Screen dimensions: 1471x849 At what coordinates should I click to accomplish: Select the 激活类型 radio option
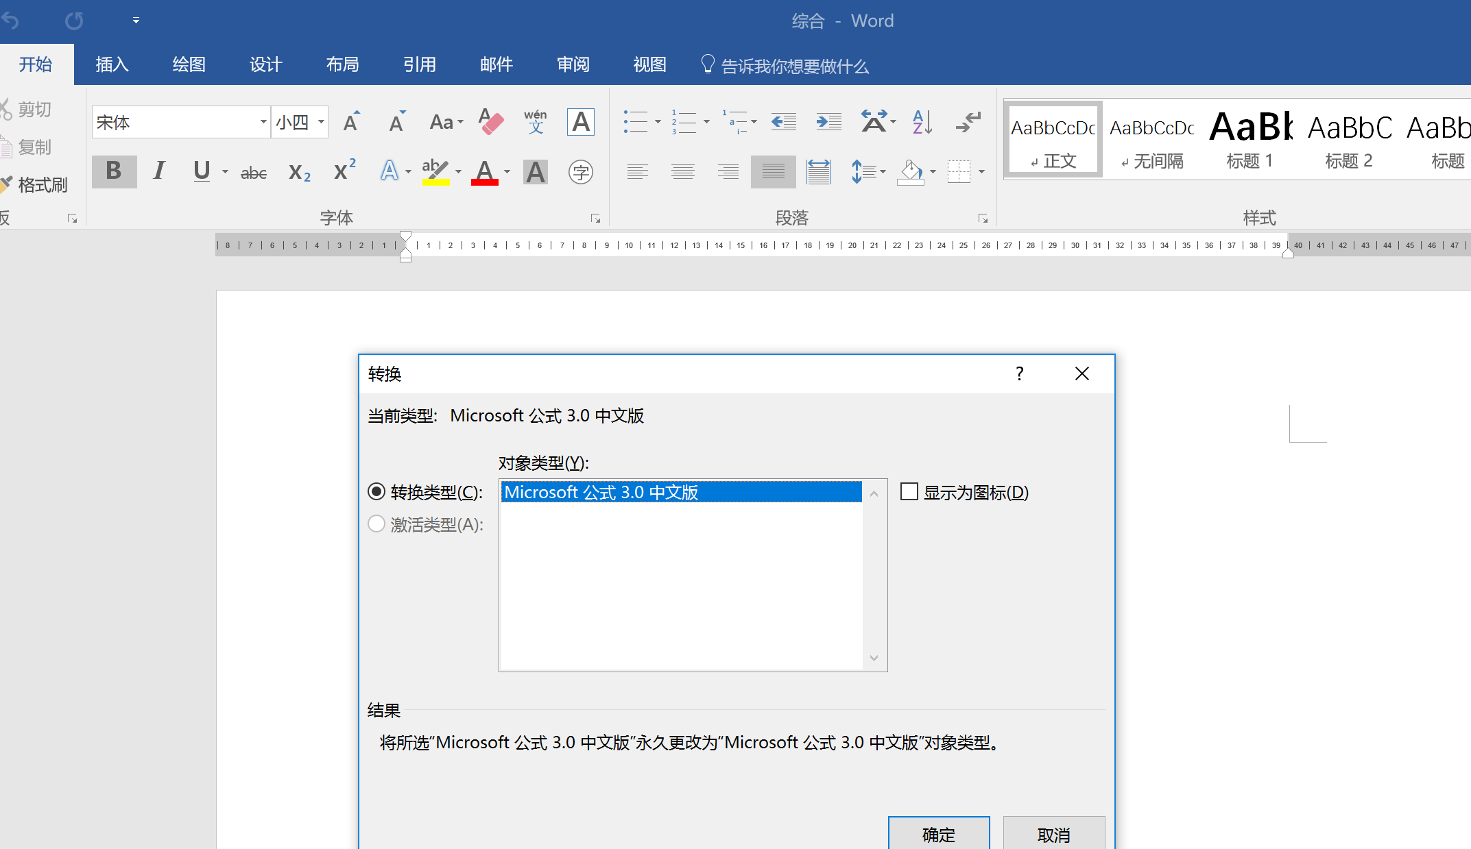376,524
